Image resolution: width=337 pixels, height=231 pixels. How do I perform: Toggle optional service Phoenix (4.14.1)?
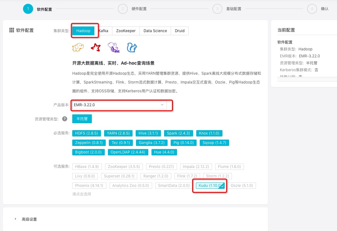click(x=89, y=186)
